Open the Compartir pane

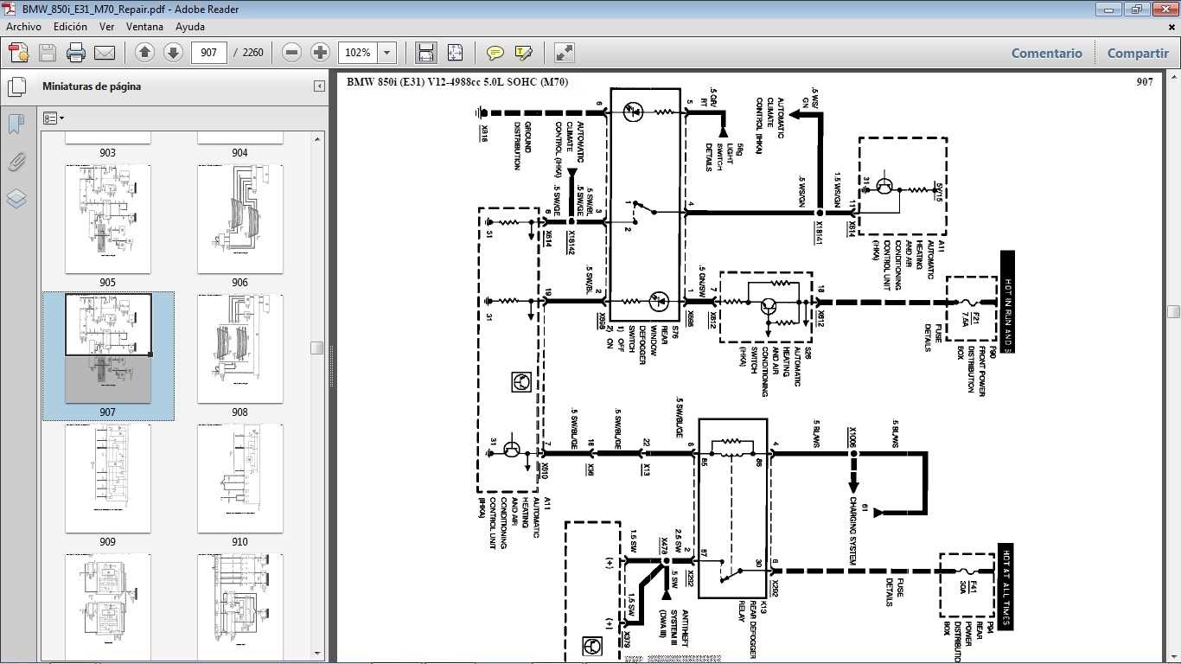(x=1138, y=53)
